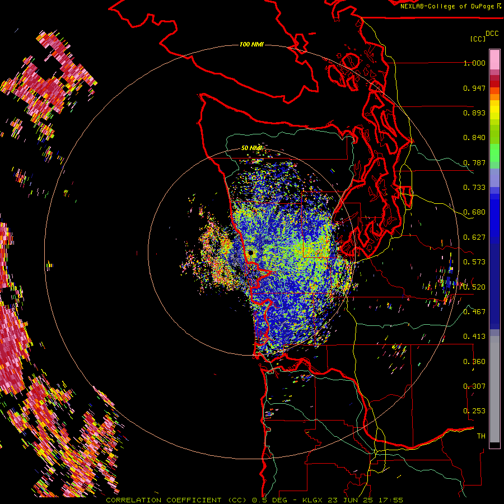504x504 pixels.
Task: Click the pink top segment of color bar
Action: 494,59
